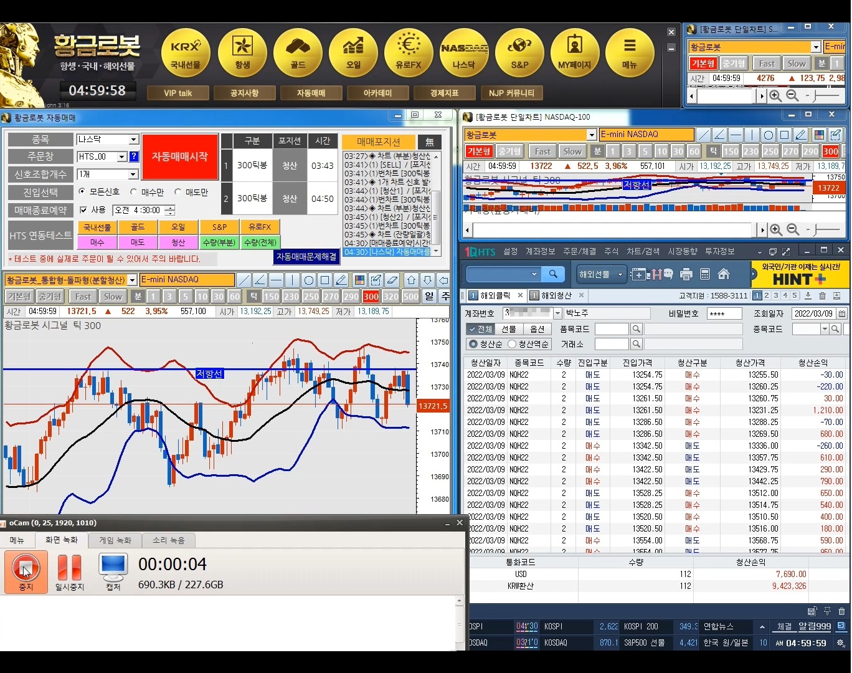Open 종목 나스닥 dropdown
The image size is (852, 673).
[133, 140]
